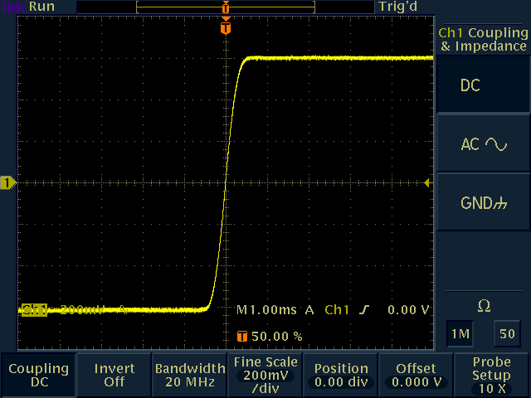Click the orange trigger position T marker
Image resolution: width=531 pixels, height=398 pixels.
coord(226,28)
